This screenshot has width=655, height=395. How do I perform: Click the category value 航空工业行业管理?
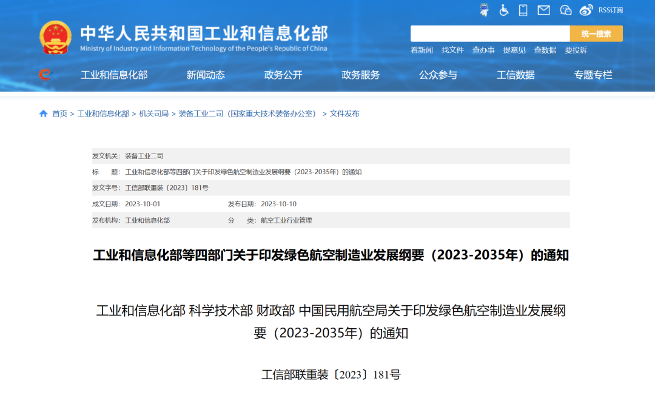[286, 220]
